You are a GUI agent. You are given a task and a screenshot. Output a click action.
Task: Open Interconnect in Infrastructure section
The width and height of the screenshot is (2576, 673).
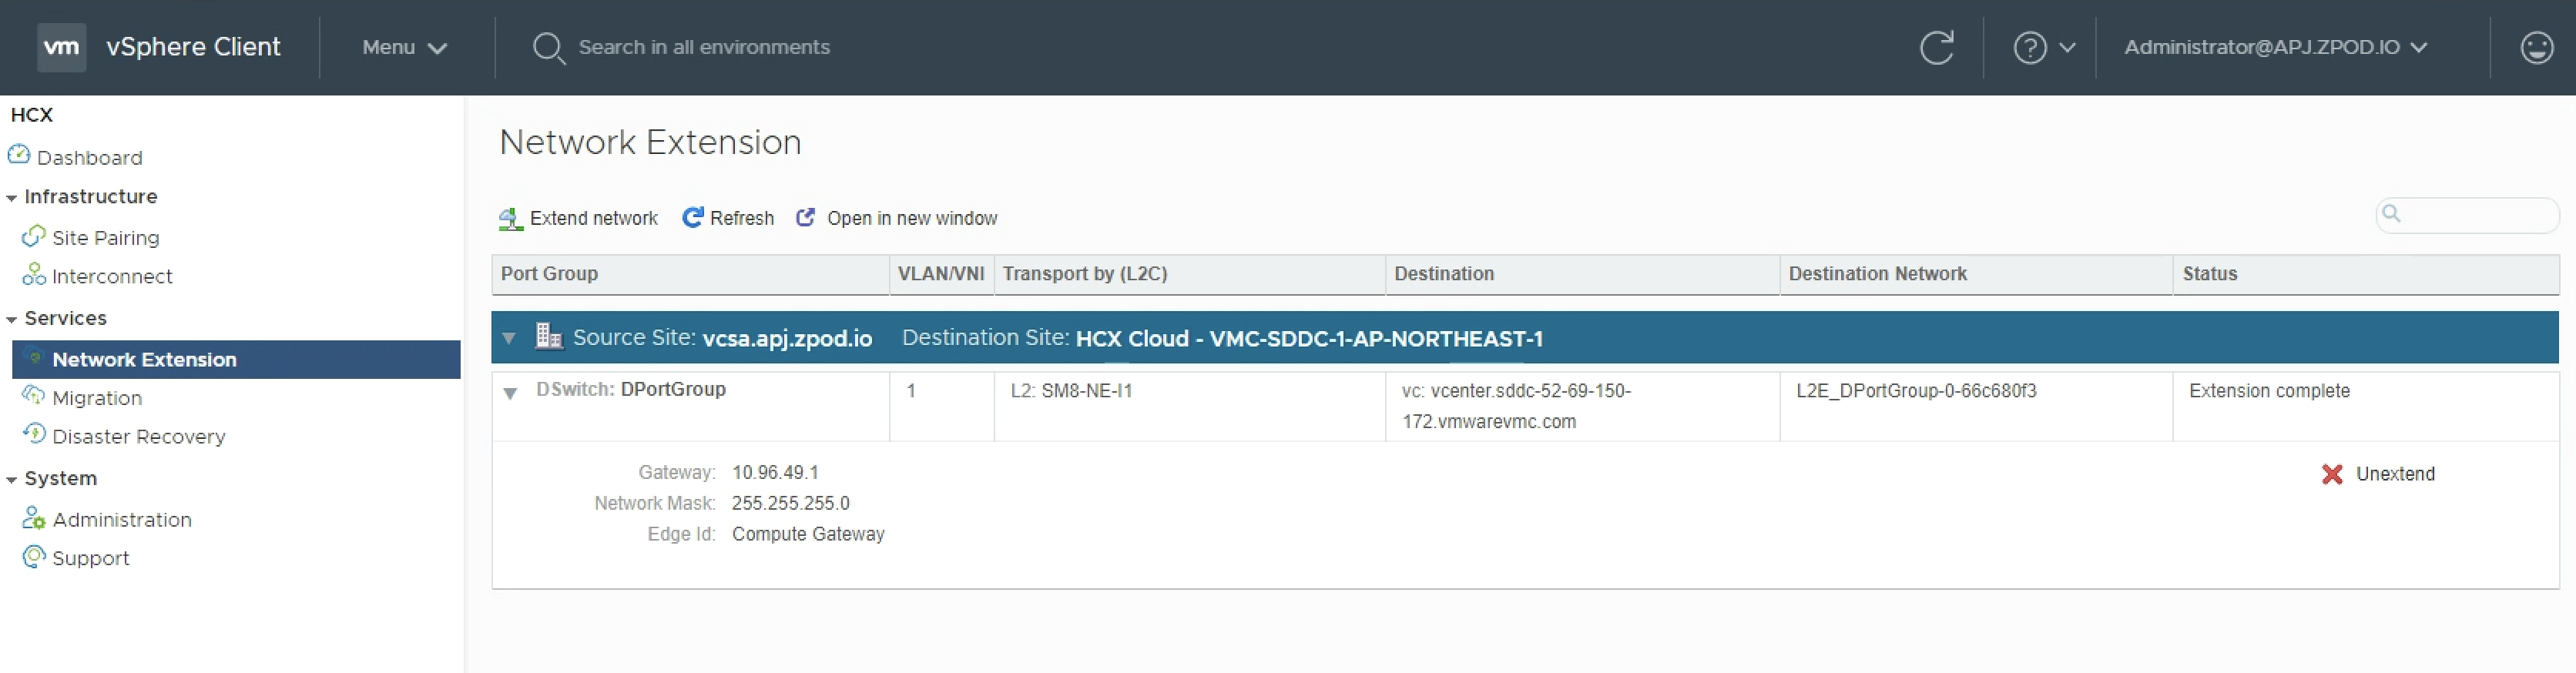111,276
